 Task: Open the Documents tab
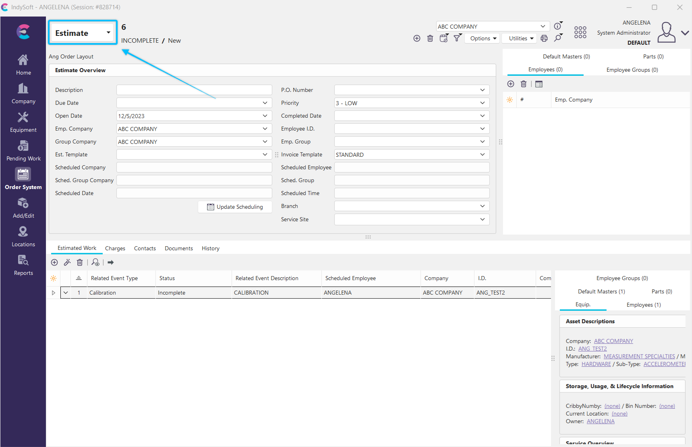[178, 248]
